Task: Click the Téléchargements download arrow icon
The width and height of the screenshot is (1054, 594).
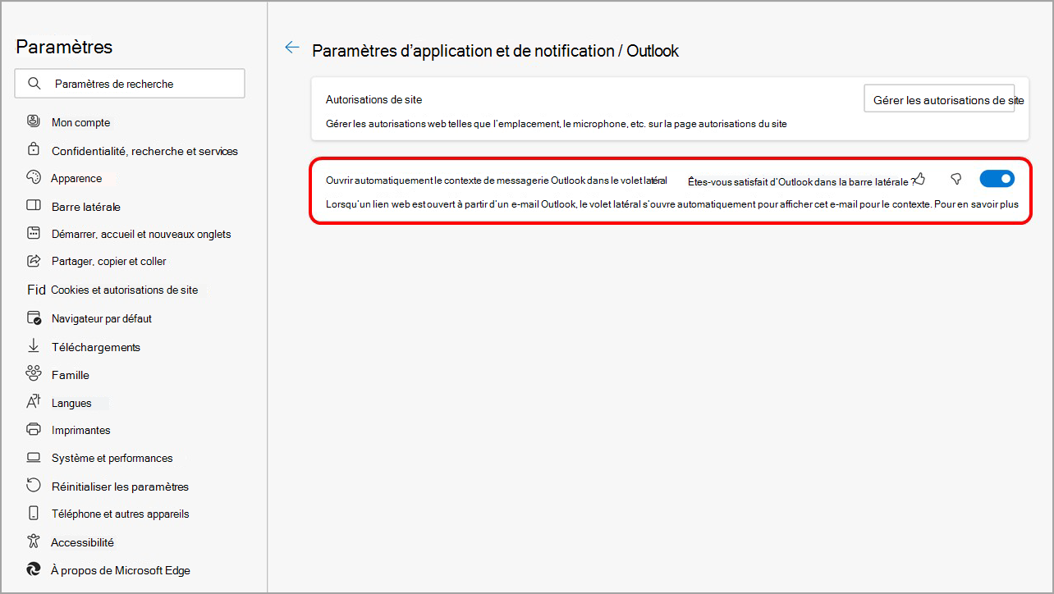Action: pyautogui.click(x=34, y=346)
